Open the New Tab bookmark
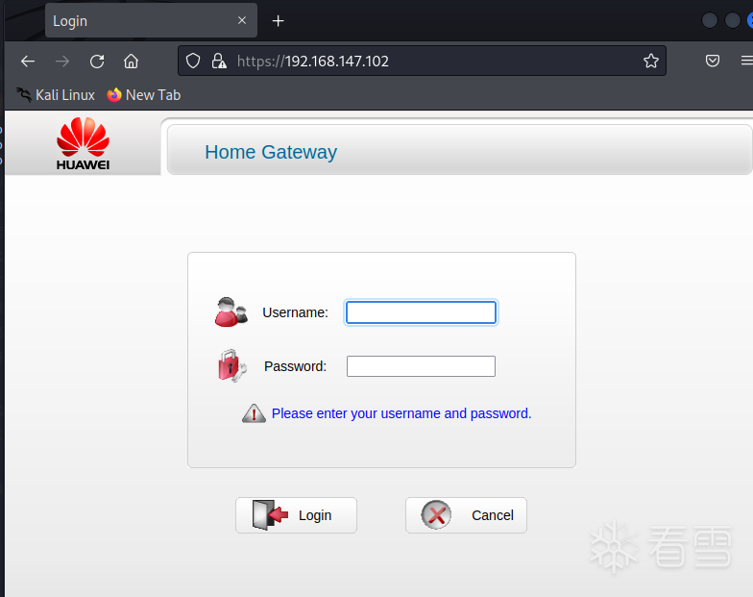This screenshot has height=597, width=753. click(144, 94)
